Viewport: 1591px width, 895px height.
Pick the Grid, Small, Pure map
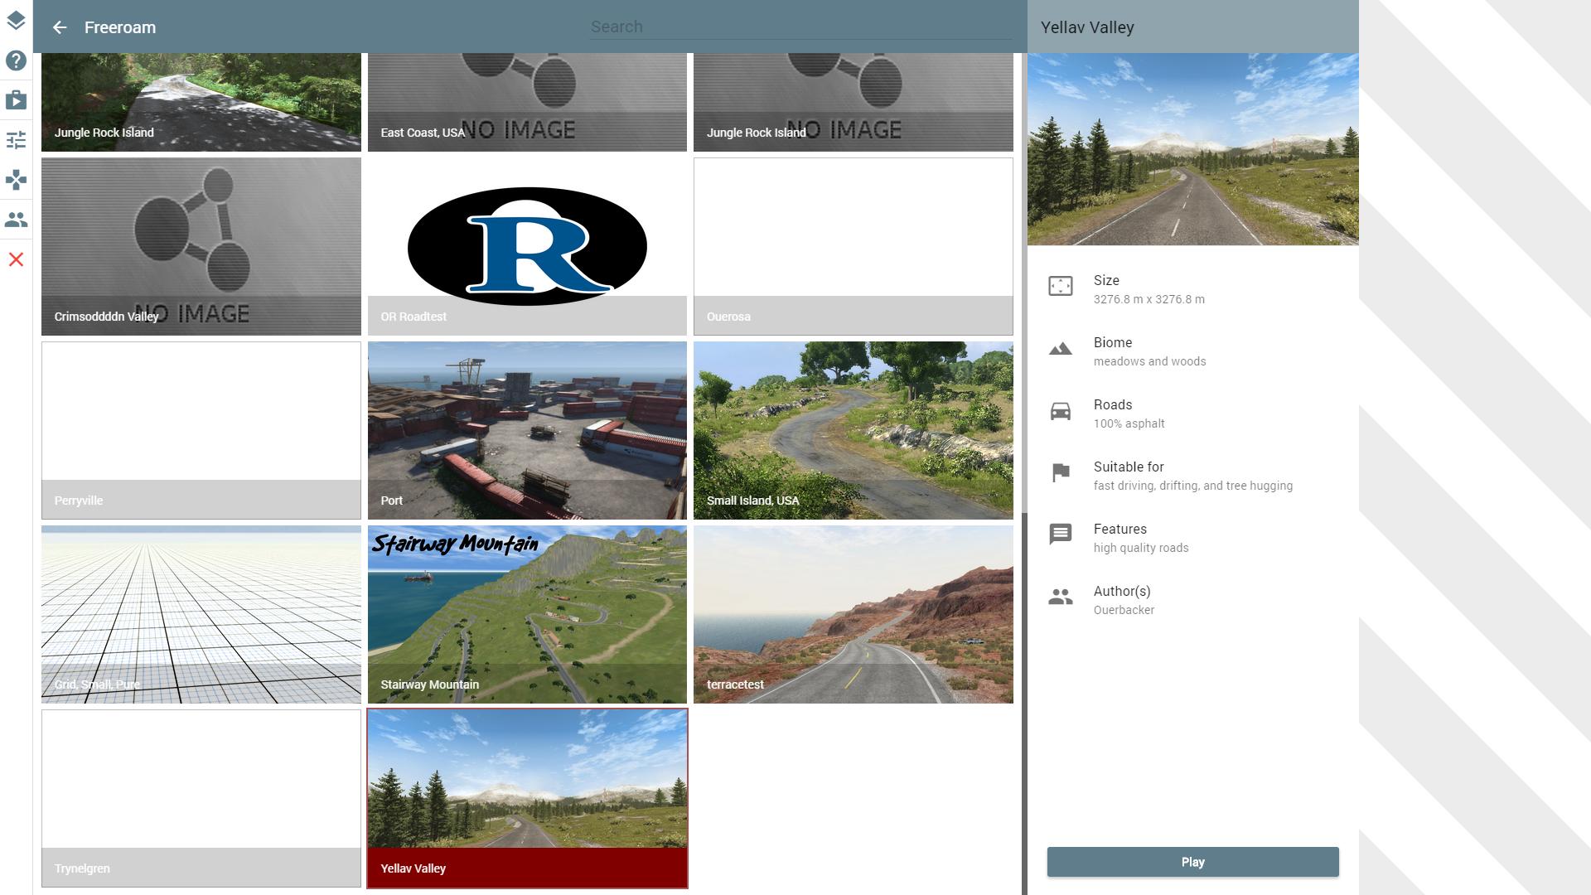201,614
